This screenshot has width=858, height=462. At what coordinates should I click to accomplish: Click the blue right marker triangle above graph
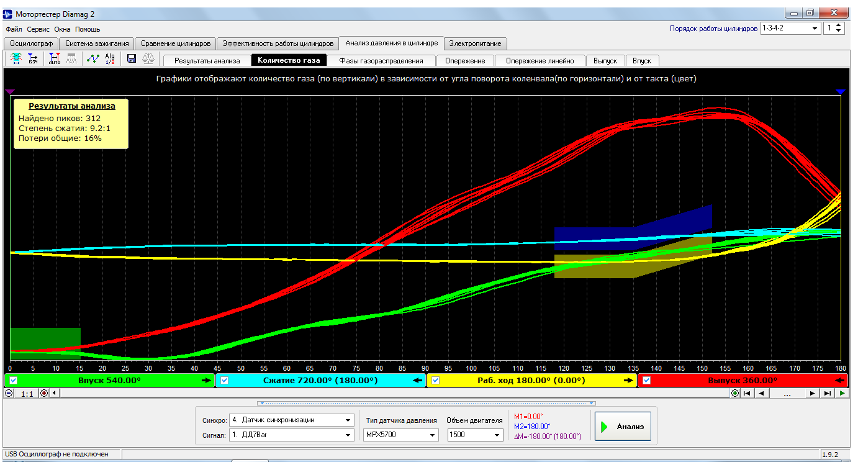pyautogui.click(x=841, y=91)
